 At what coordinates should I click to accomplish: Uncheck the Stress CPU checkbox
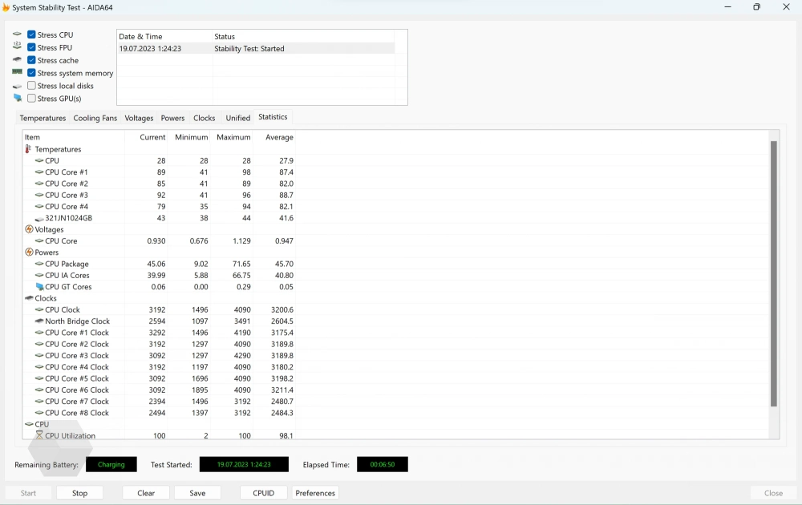[31, 35]
